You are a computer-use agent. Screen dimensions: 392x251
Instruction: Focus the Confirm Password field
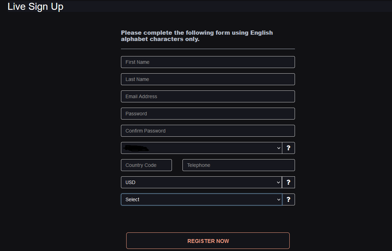click(208, 131)
